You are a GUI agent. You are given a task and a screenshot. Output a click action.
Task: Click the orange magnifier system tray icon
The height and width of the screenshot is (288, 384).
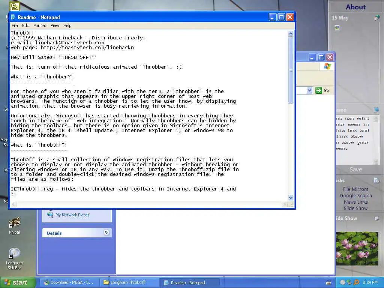click(x=356, y=282)
